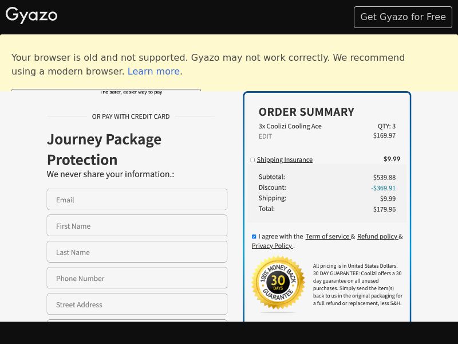Click the Gyazo logo
Image resolution: width=458 pixels, height=344 pixels.
click(31, 15)
